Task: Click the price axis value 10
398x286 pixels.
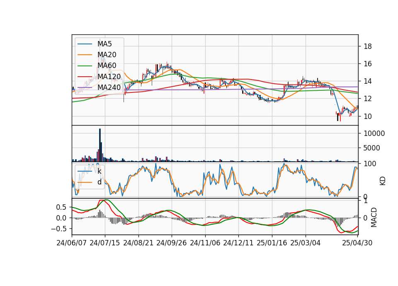Action: [368, 116]
